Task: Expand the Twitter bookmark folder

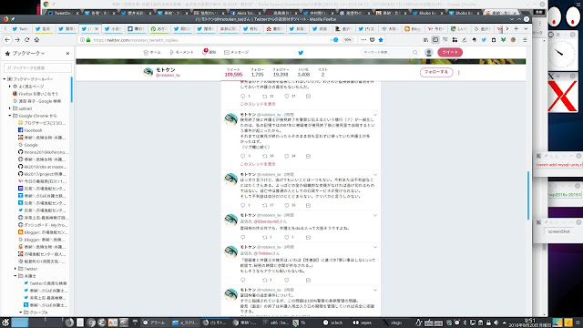Action: pyautogui.click(x=15, y=269)
